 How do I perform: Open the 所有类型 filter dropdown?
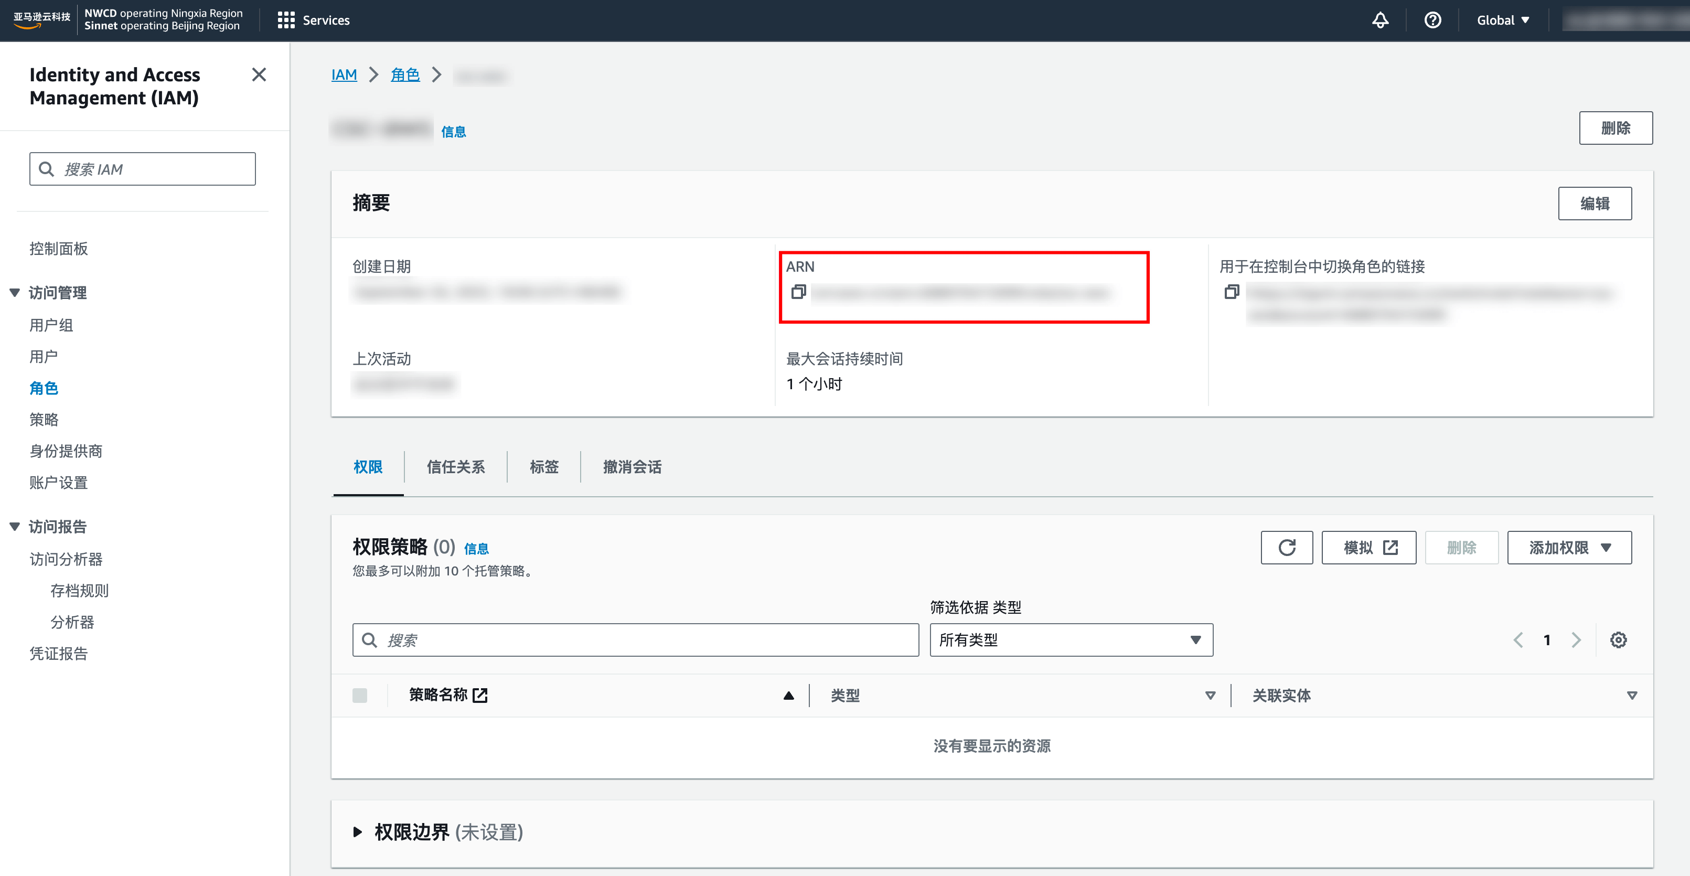(1071, 640)
